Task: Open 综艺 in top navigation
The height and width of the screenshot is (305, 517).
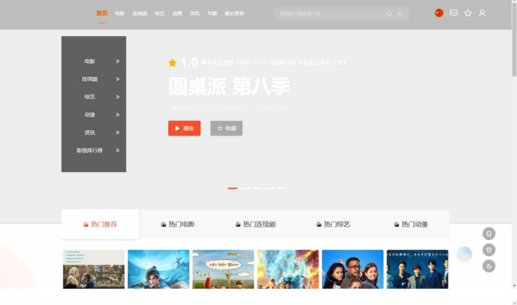Action: point(160,13)
